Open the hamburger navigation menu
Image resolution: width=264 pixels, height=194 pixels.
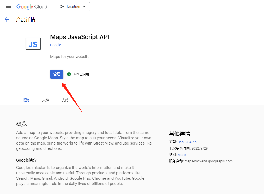pos(8,6)
